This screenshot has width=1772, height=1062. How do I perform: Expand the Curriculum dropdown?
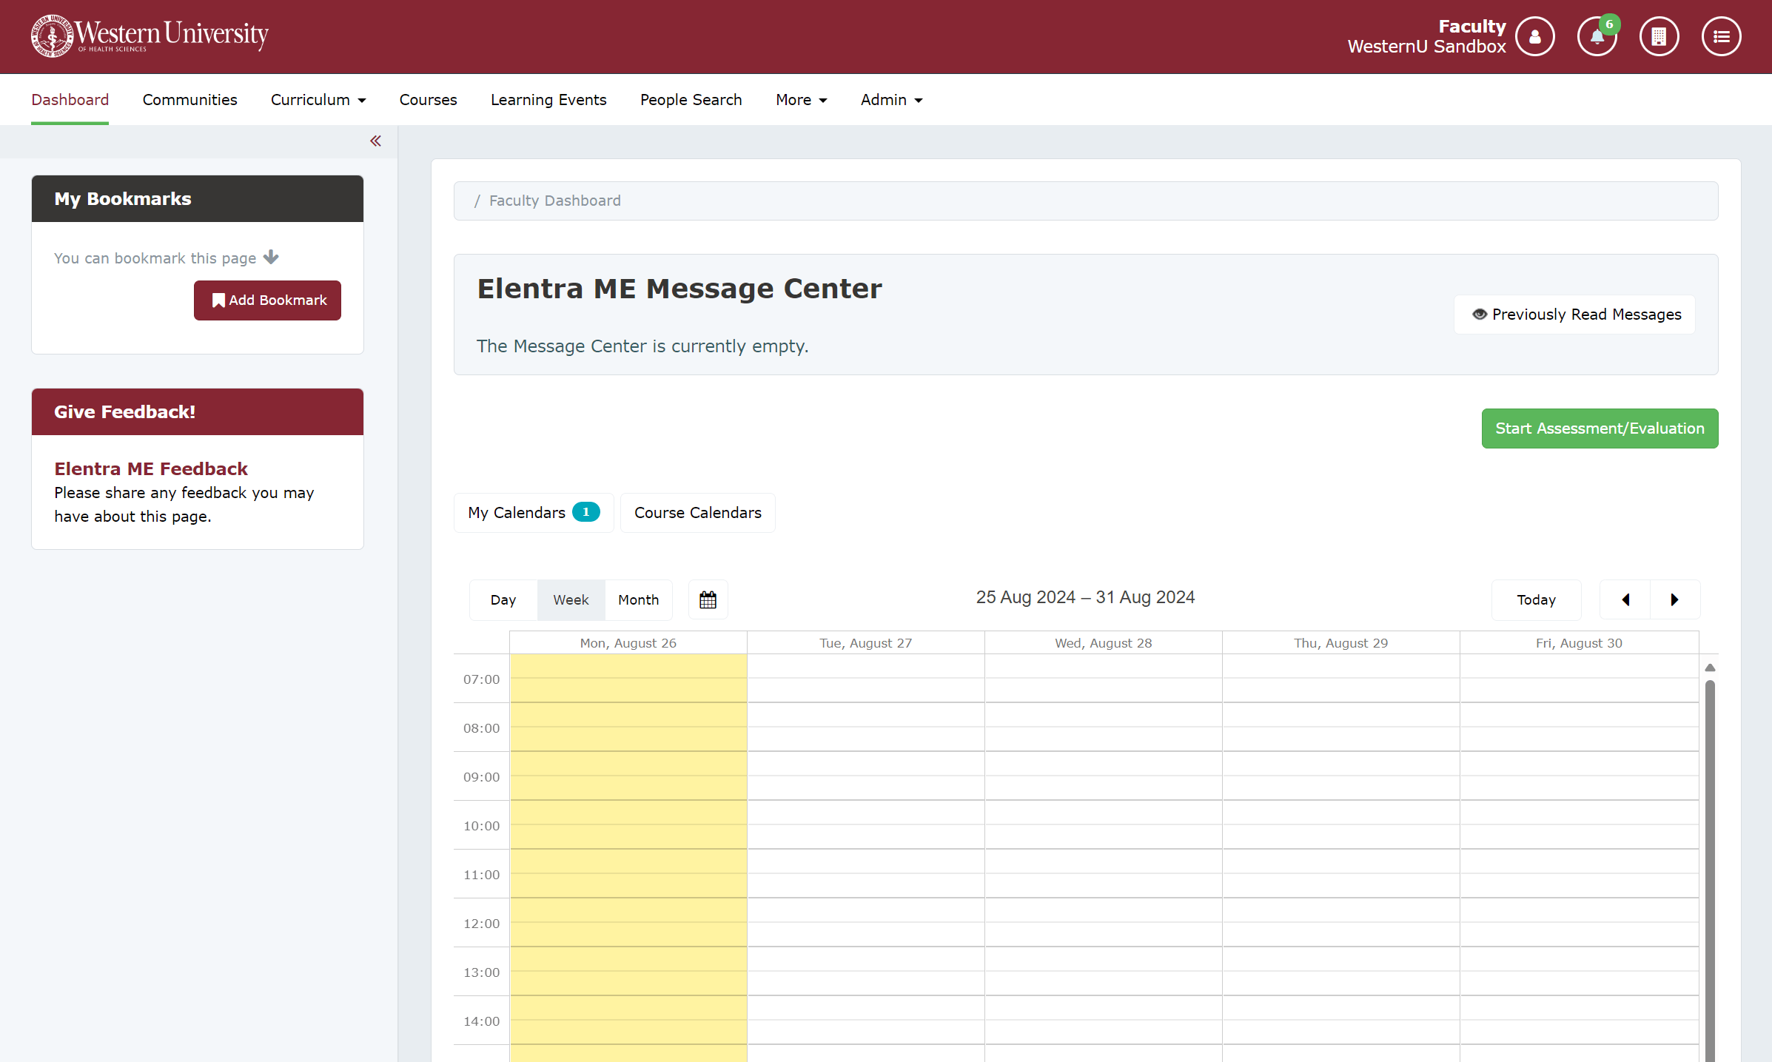point(318,99)
